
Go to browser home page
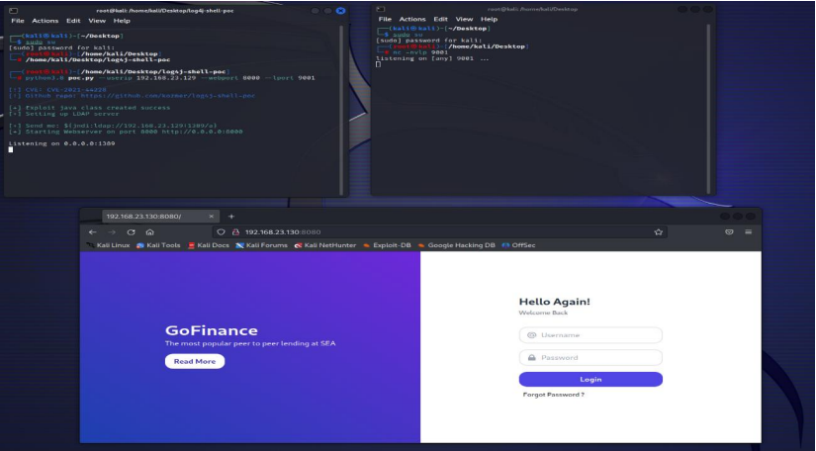pos(150,232)
